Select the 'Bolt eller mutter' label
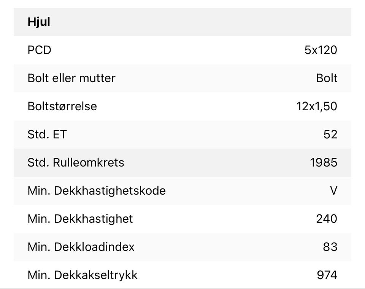 point(71,78)
